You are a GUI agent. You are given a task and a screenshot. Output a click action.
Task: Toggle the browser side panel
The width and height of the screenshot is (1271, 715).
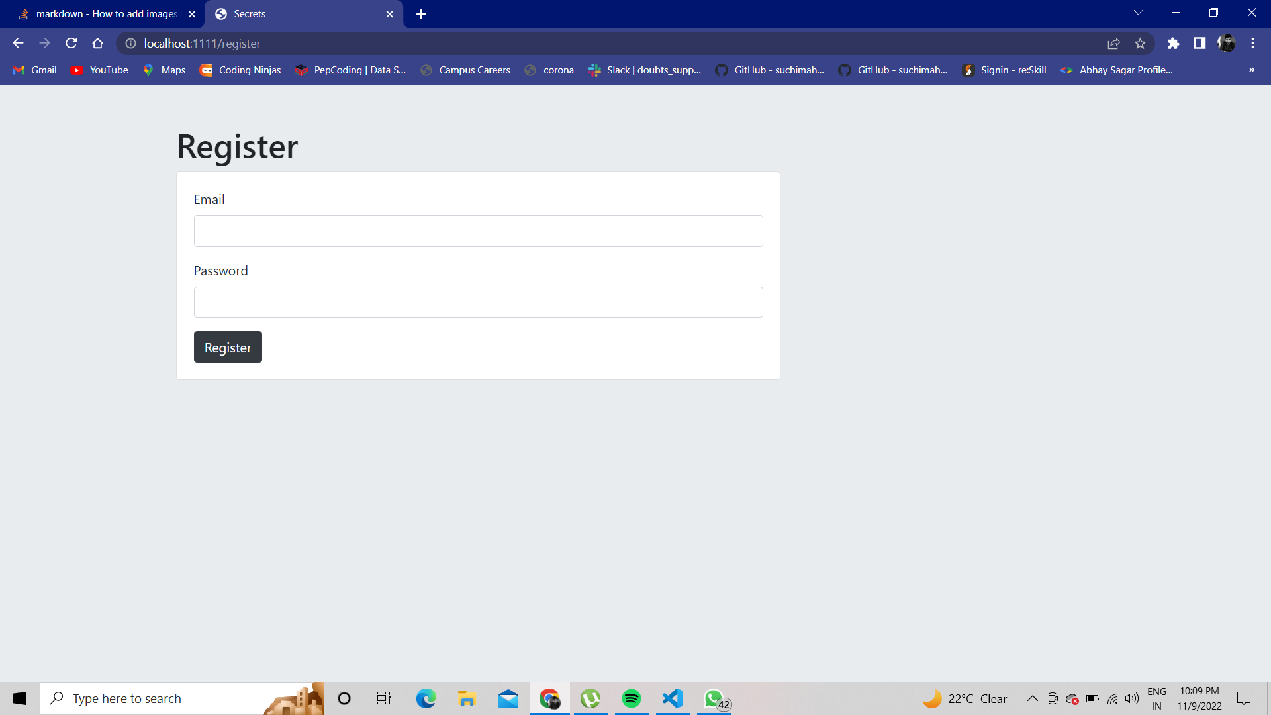1200,44
